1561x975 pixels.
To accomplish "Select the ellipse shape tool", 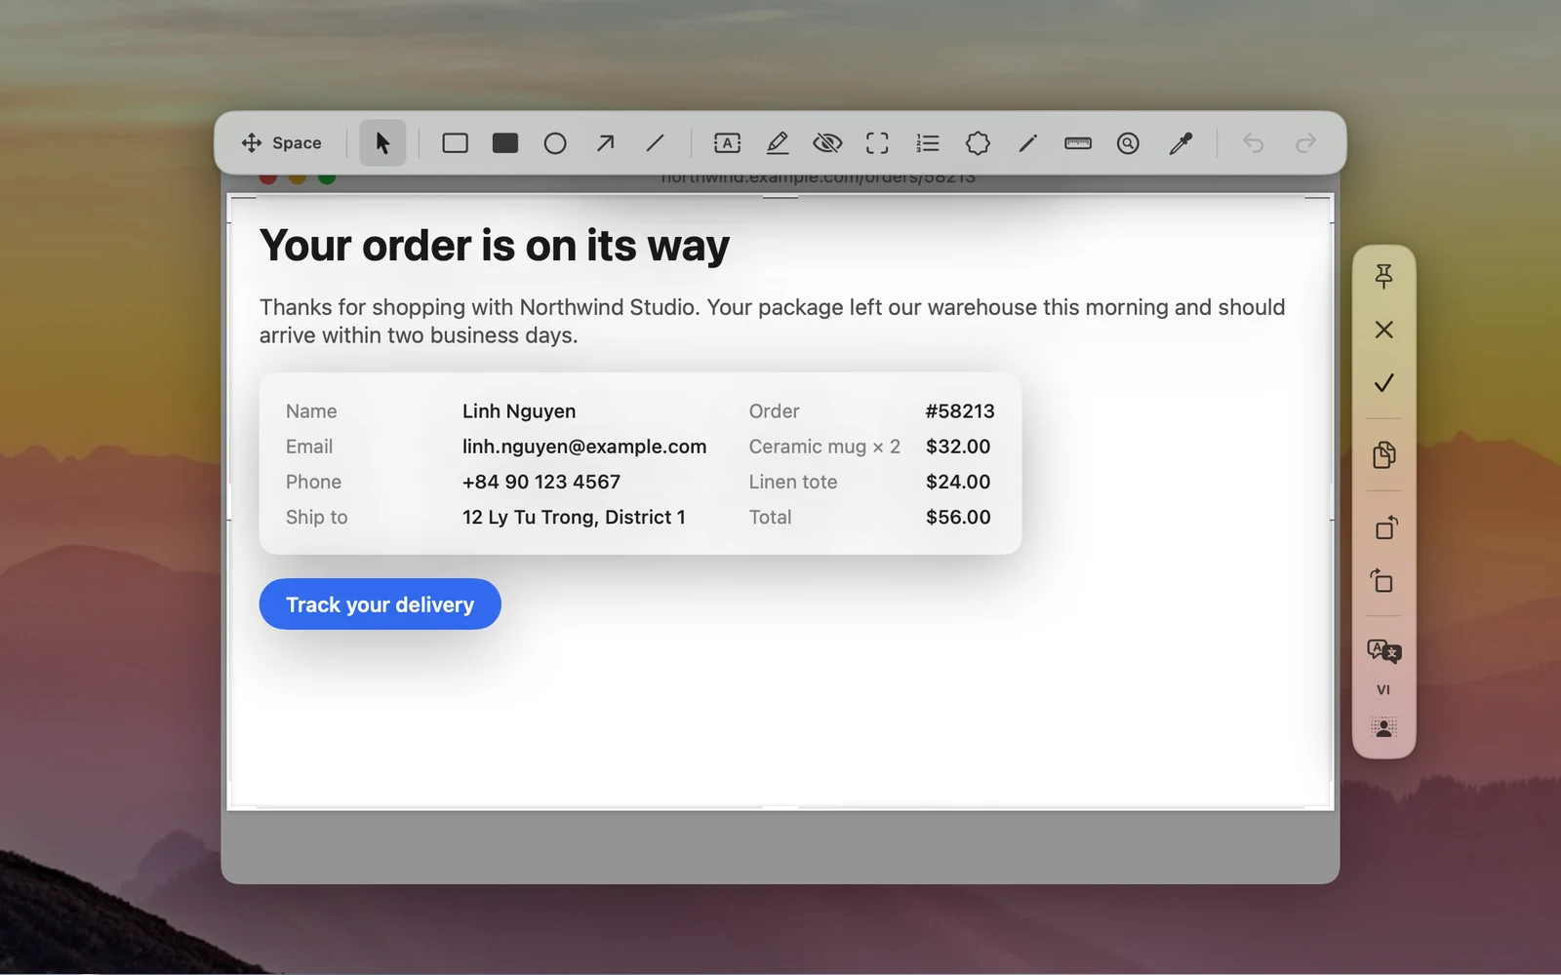I will tap(555, 143).
